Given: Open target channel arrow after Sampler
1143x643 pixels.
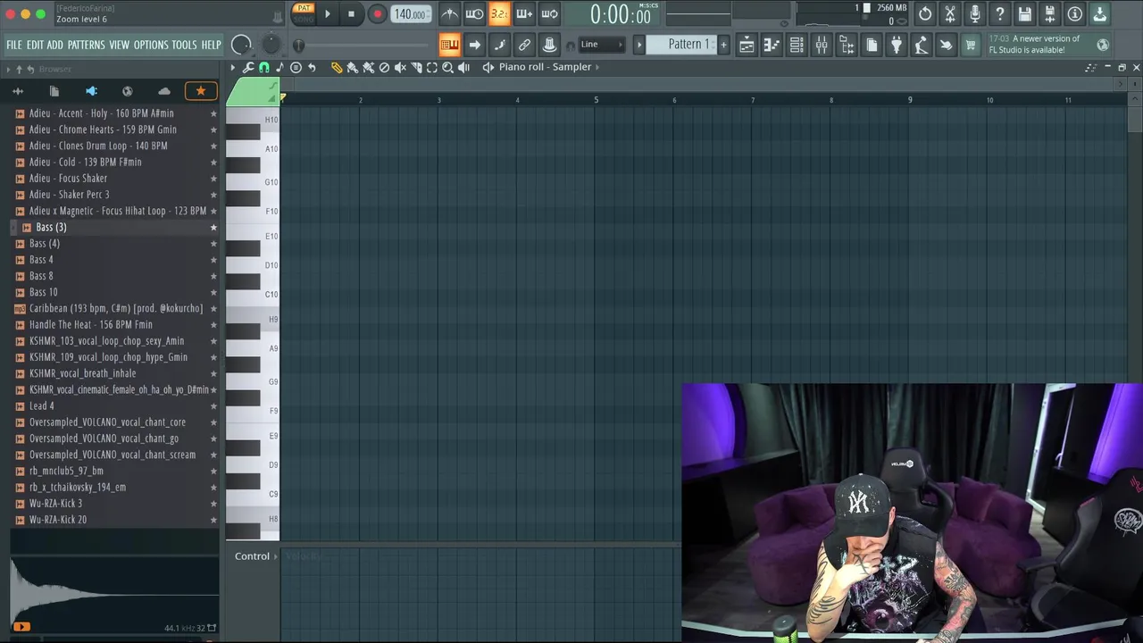Looking at the screenshot, I should pos(597,67).
